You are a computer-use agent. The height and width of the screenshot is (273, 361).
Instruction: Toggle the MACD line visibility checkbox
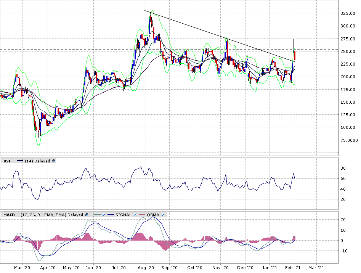tap(103, 215)
